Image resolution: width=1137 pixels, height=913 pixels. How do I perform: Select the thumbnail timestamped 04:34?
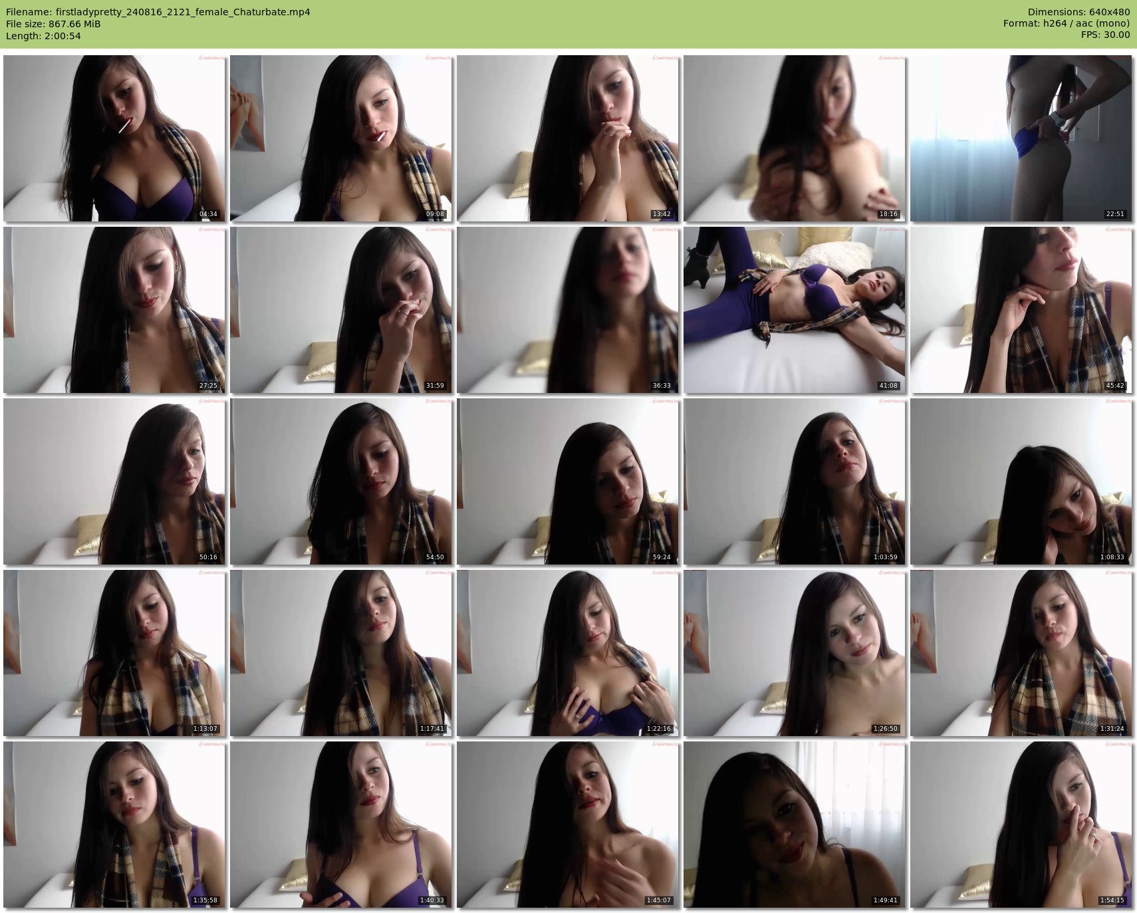(x=114, y=138)
